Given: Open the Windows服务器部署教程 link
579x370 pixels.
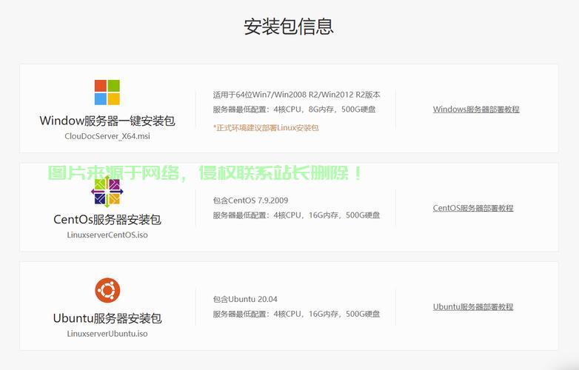Looking at the screenshot, I should (x=476, y=110).
